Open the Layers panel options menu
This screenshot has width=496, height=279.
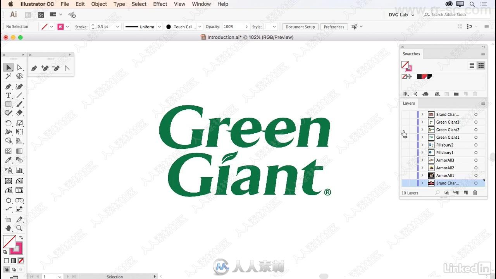point(483,103)
